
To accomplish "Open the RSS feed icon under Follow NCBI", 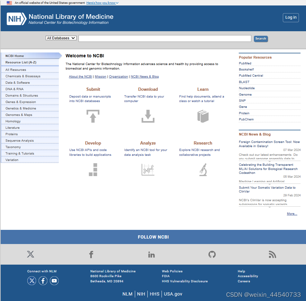I will [x=273, y=255].
